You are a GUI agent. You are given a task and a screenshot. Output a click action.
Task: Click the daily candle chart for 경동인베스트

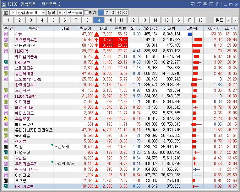197,45
